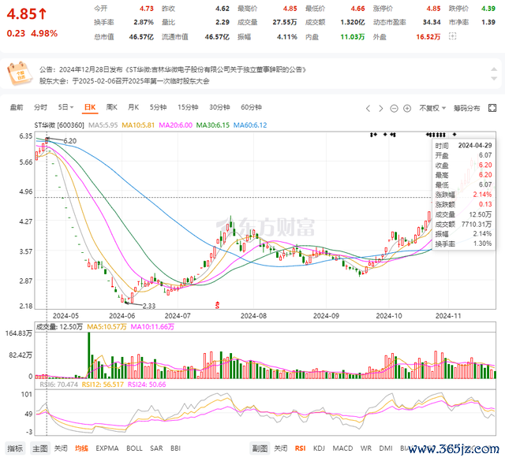Enable BOLL main chart indicator

point(134,448)
